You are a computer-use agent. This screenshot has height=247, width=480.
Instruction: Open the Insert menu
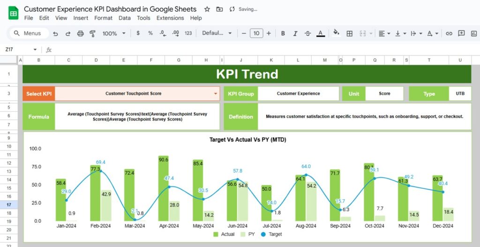click(81, 18)
